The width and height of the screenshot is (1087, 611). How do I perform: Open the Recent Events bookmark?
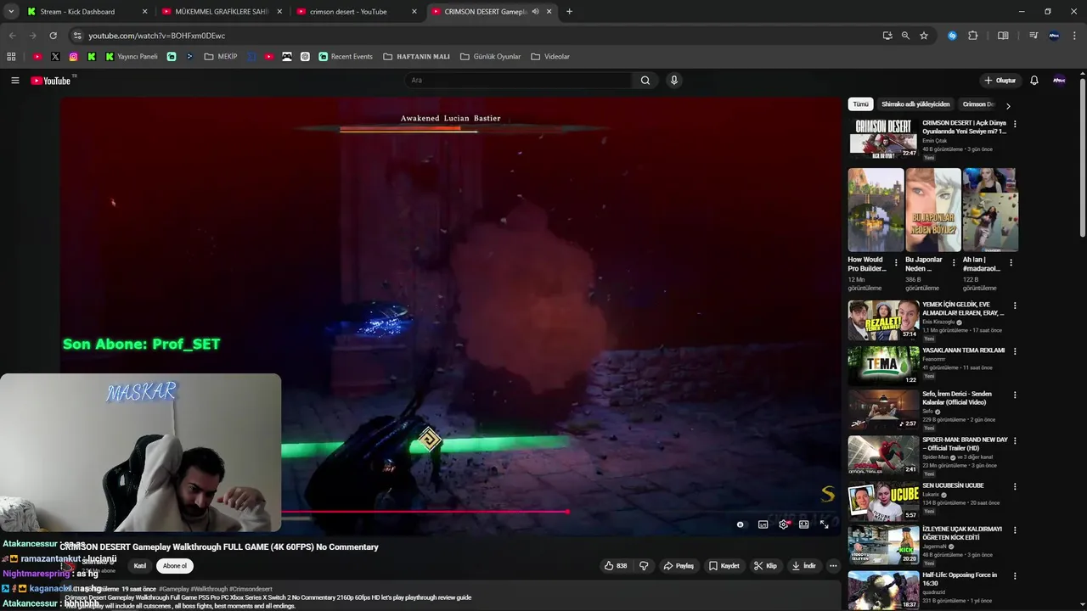pyautogui.click(x=346, y=57)
